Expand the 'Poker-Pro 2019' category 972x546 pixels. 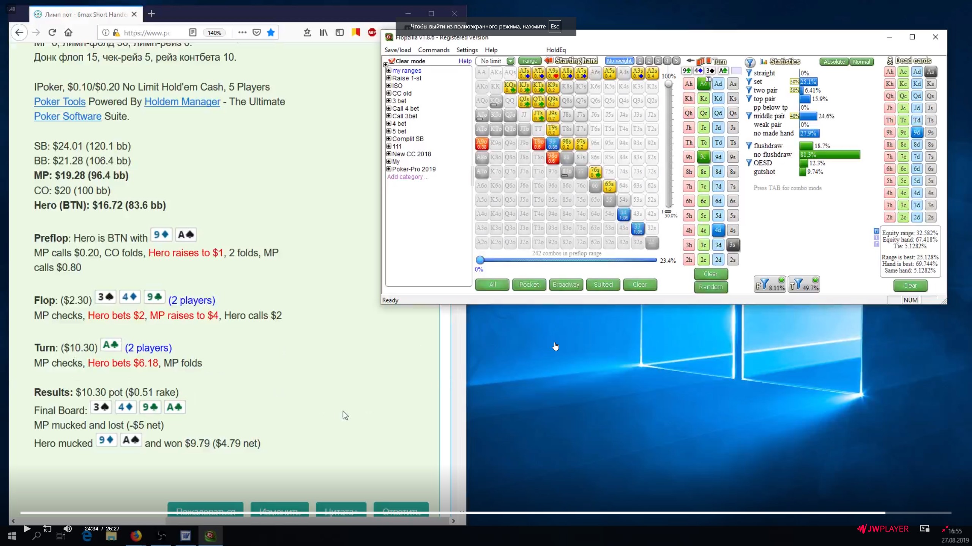388,169
